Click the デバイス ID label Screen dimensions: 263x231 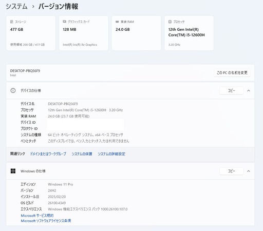(x=28, y=122)
